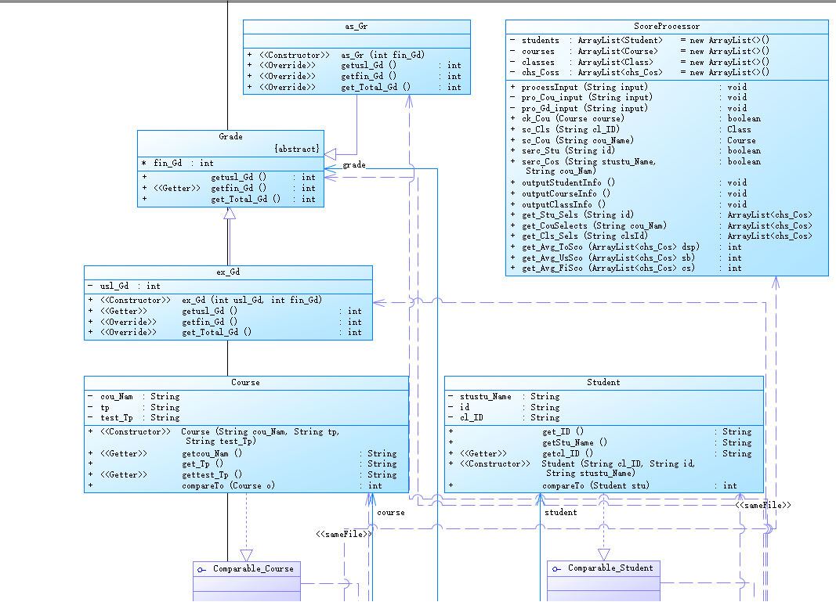Click the student association role label
The width and height of the screenshot is (836, 602).
[x=560, y=513]
